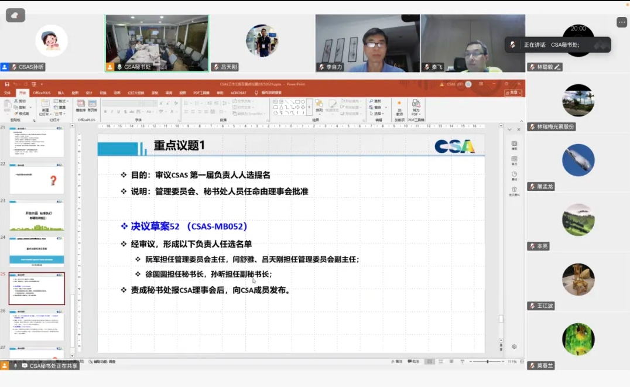This screenshot has height=387, width=630.
Task: Click the 李自力 participant video tile
Action: (x=368, y=43)
